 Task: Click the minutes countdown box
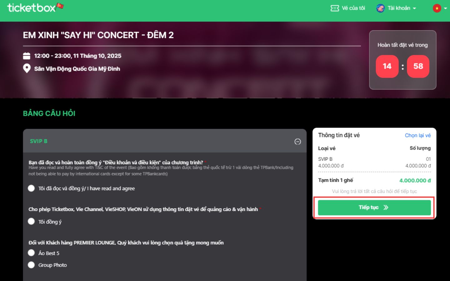pos(387,66)
